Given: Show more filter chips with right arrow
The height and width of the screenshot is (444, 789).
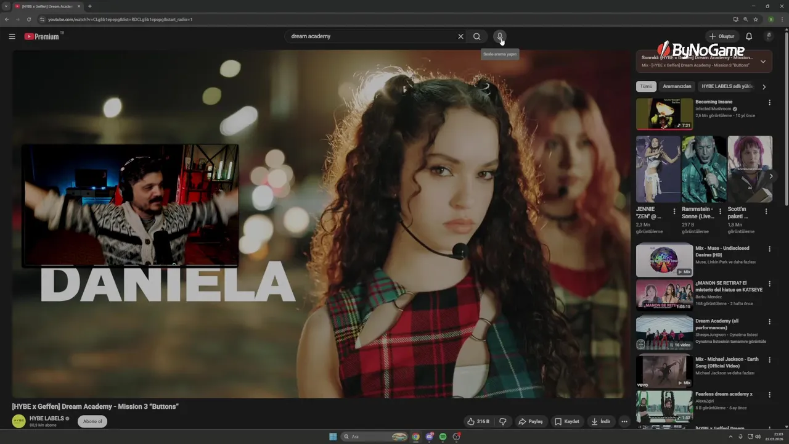Looking at the screenshot, I should coord(764,87).
